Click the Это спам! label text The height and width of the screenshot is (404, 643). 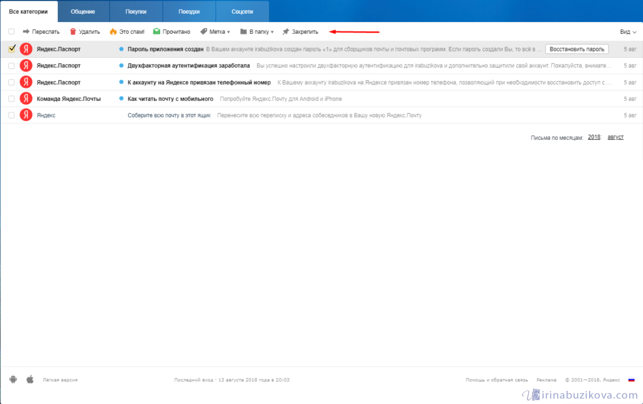coord(132,31)
